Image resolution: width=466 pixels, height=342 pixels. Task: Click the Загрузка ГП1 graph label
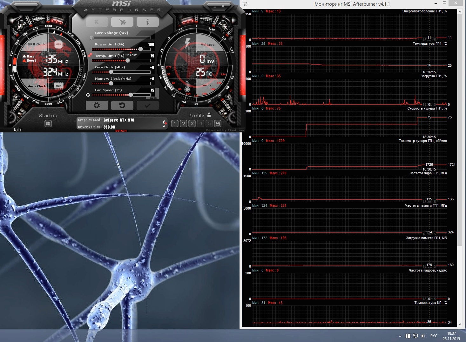pyautogui.click(x=434, y=76)
